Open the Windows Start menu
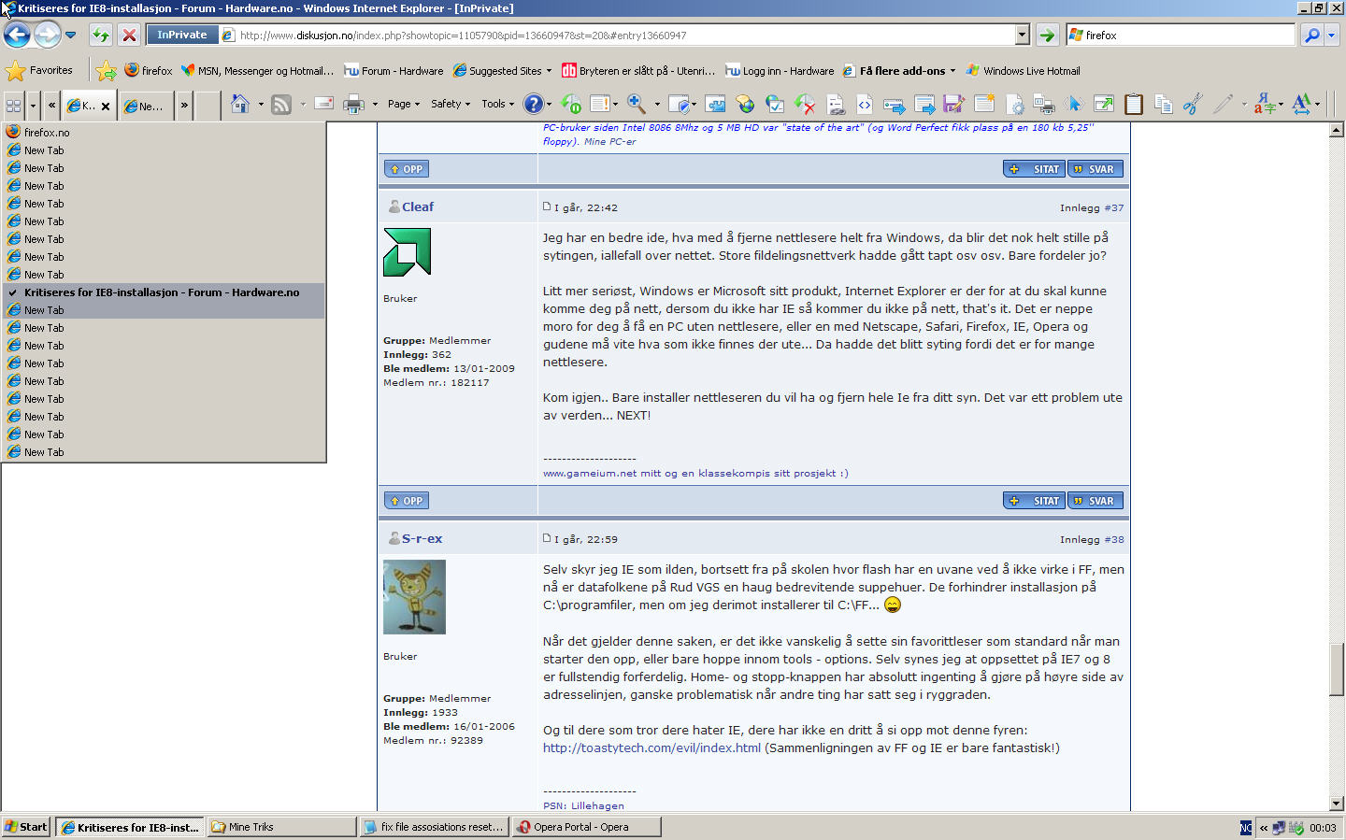The height and width of the screenshot is (840, 1346). pyautogui.click(x=25, y=827)
